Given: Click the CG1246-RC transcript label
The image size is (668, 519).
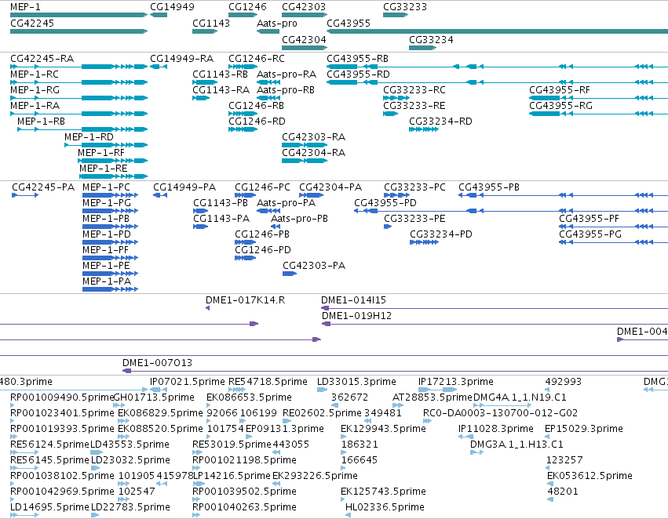Looking at the screenshot, I should click(257, 59).
